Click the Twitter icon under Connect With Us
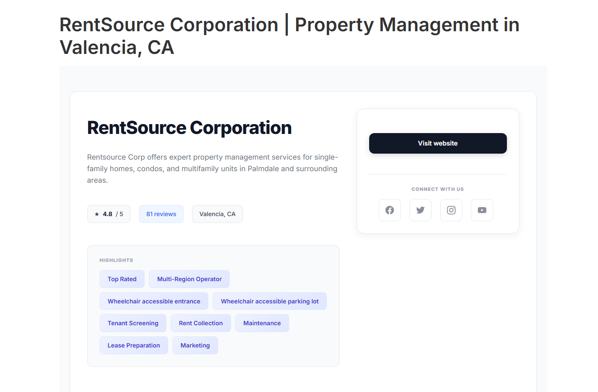The width and height of the screenshot is (598, 392). coord(420,210)
